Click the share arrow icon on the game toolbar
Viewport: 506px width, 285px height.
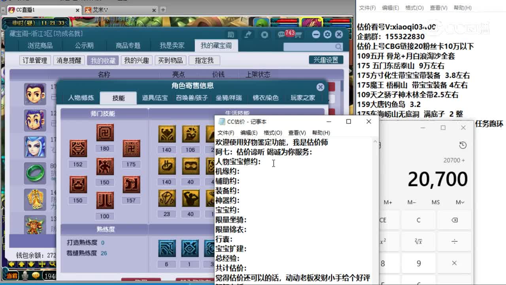pos(248,34)
